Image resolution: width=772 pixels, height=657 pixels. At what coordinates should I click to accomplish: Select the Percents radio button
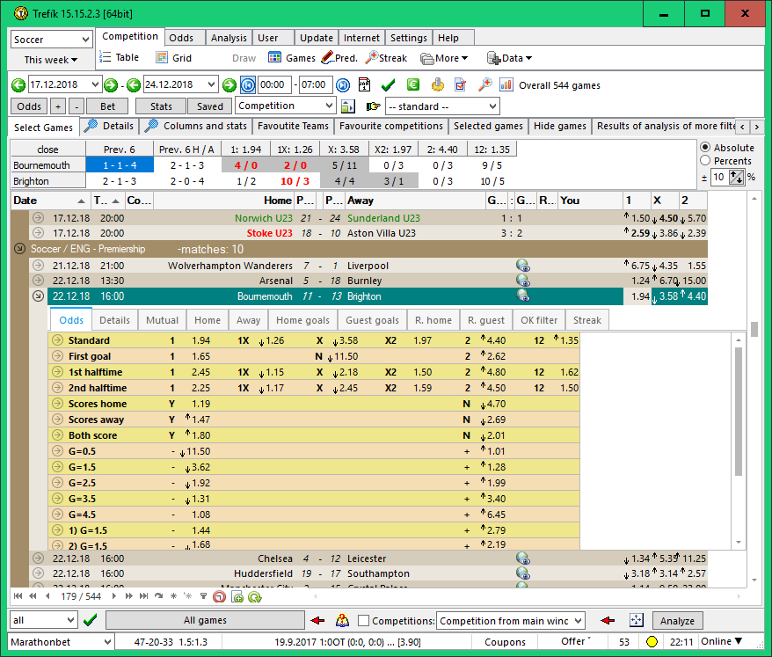point(705,161)
